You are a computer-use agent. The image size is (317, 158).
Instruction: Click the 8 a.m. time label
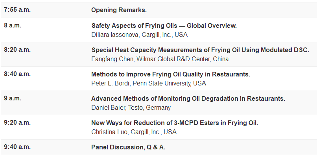[13, 25]
